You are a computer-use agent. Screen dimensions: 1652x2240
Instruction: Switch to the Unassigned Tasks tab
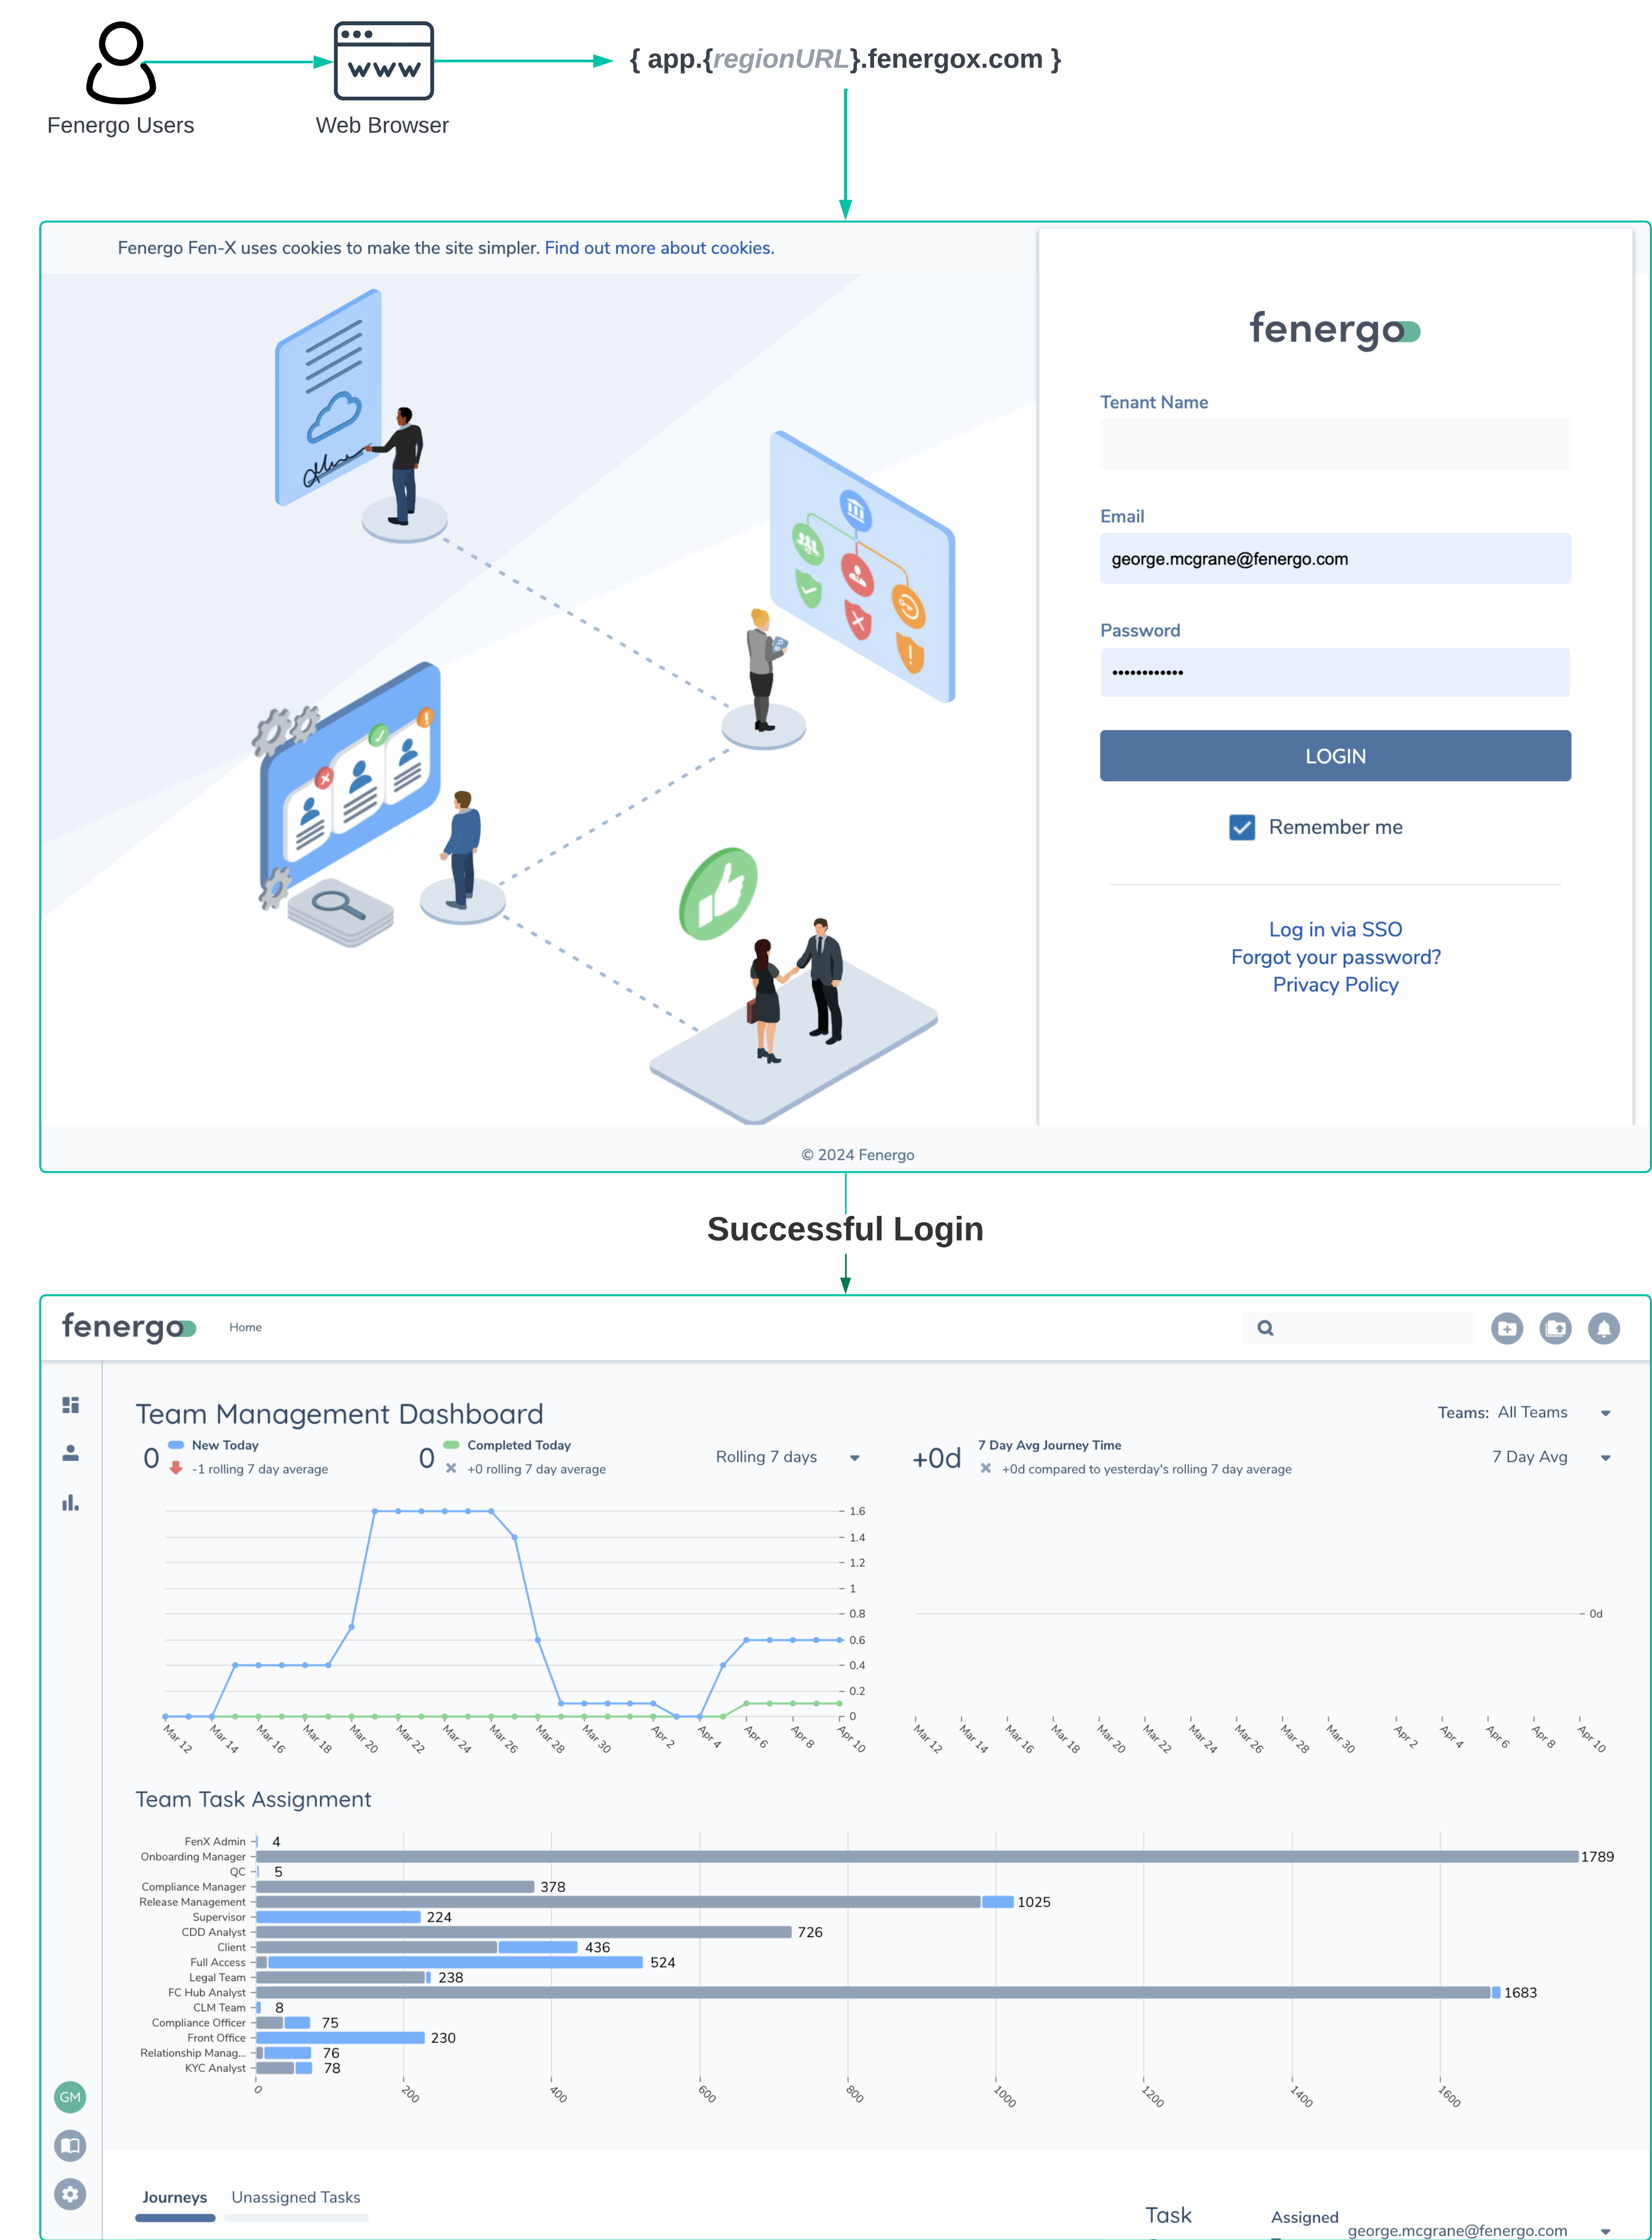(x=295, y=2197)
